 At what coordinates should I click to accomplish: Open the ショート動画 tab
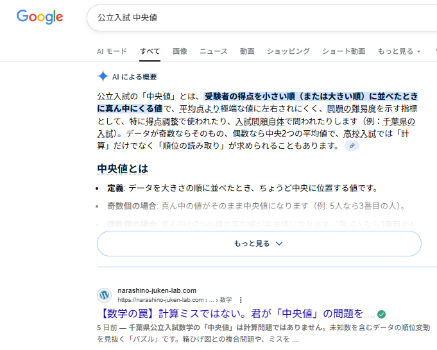[343, 51]
